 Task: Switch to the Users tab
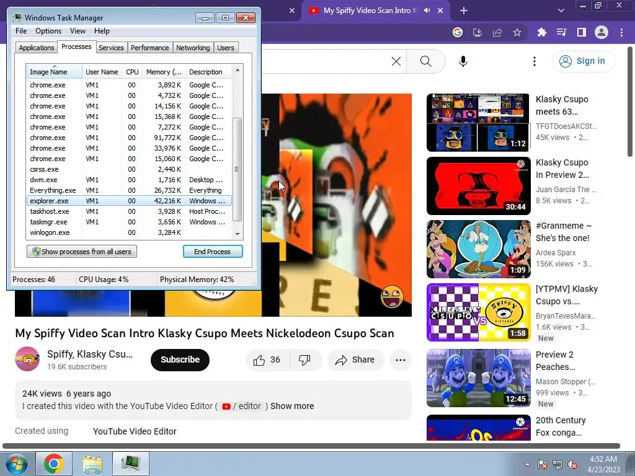coord(226,48)
